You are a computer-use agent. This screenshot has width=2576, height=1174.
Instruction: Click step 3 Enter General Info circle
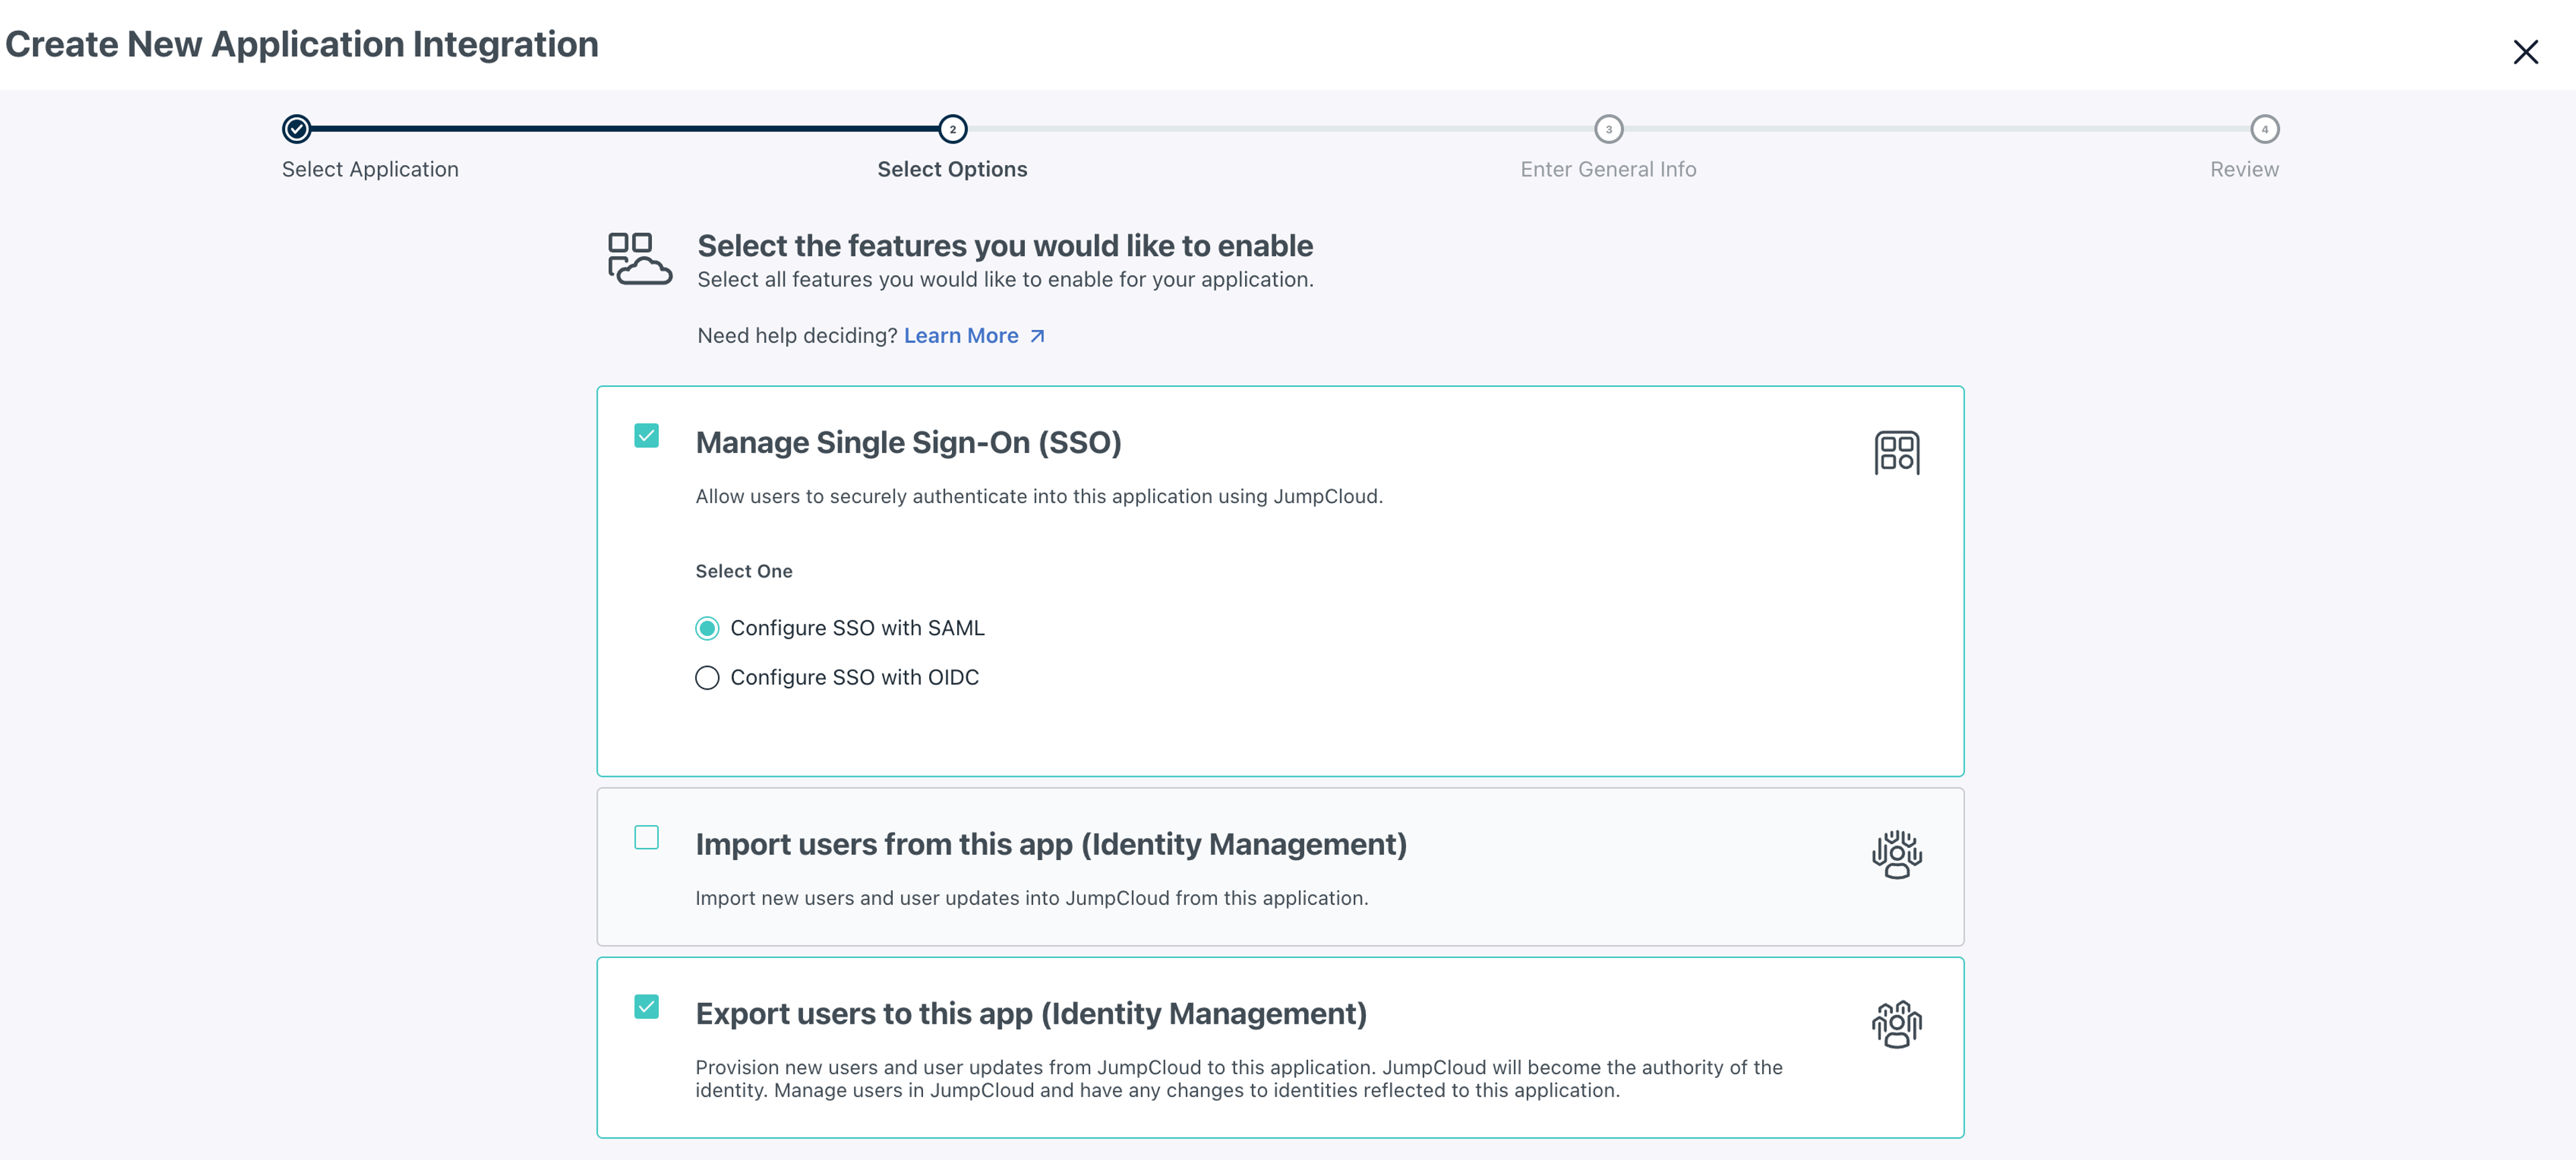[1608, 129]
